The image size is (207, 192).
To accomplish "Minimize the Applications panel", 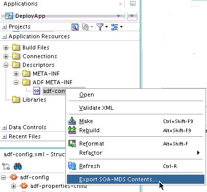I will 133,4.
